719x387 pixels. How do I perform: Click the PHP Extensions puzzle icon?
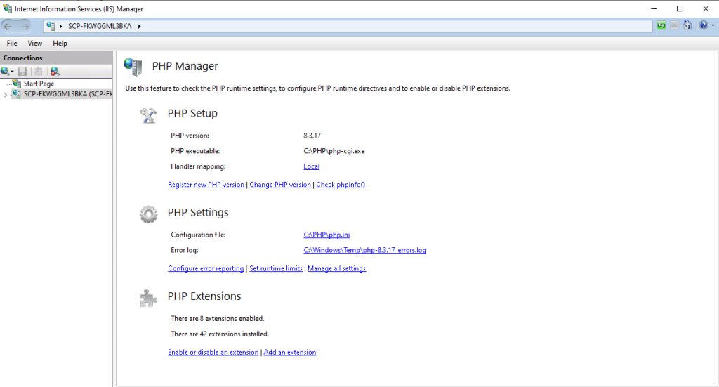click(148, 298)
